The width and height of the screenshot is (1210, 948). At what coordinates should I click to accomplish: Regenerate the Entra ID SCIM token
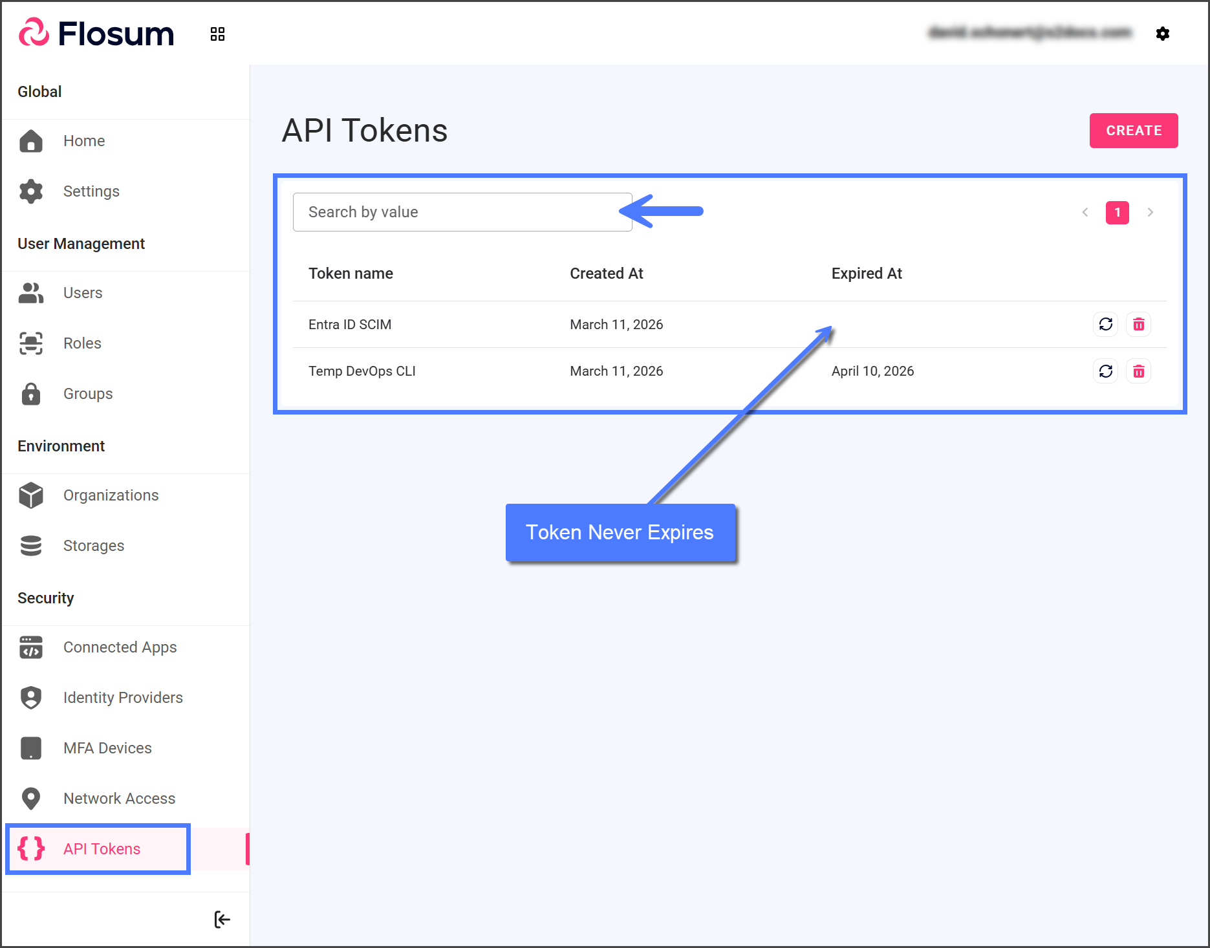click(1105, 324)
